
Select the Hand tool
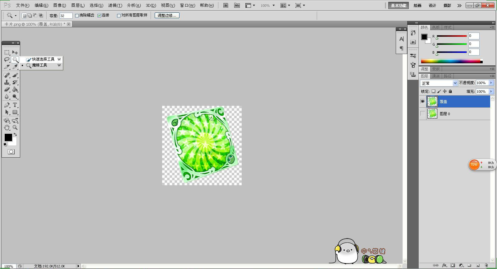(x=7, y=128)
